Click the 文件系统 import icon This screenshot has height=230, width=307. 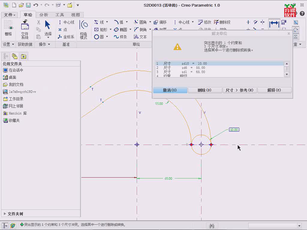tap(25, 29)
